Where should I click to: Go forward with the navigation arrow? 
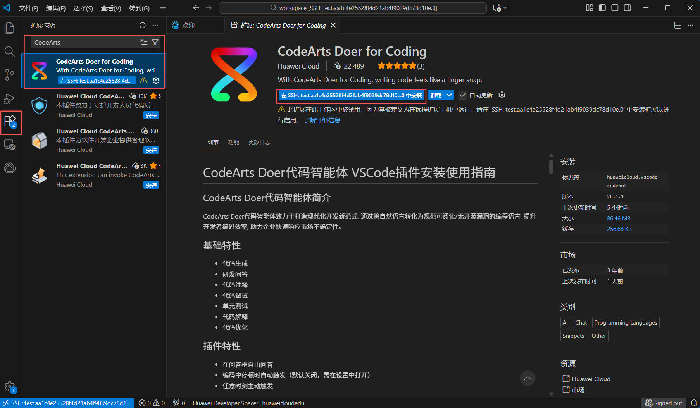pyautogui.click(x=209, y=8)
